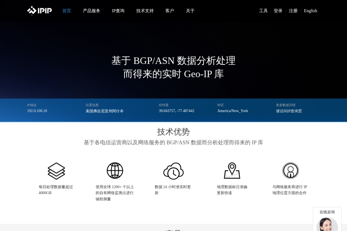Open the 在线咨询 agent avatar
347x231 pixels.
coord(327,224)
